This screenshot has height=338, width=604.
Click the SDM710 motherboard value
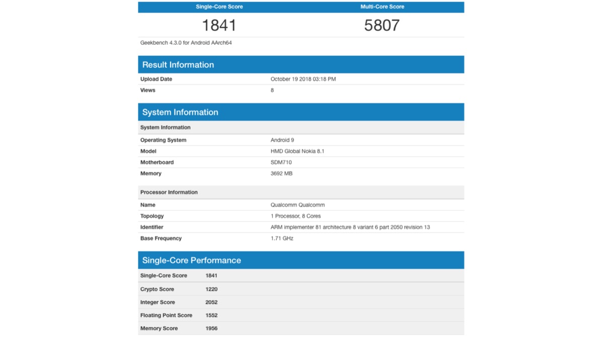[281, 162]
